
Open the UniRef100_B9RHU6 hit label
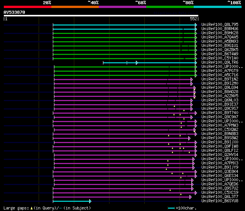(x=220, y=29)
